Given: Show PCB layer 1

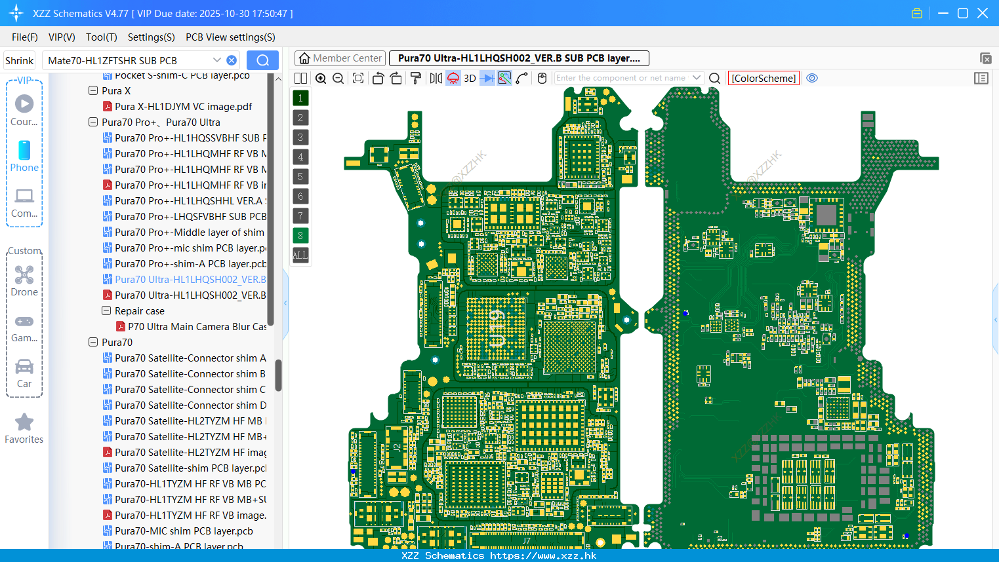Looking at the screenshot, I should click(300, 98).
